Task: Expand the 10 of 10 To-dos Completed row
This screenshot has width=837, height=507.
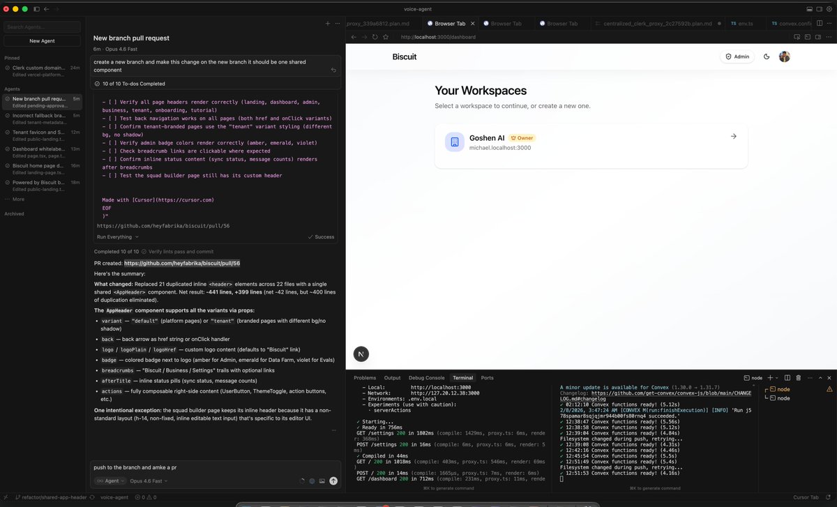Action: 216,83
